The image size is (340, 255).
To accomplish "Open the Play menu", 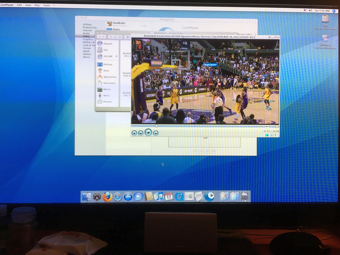I will (37, 5).
